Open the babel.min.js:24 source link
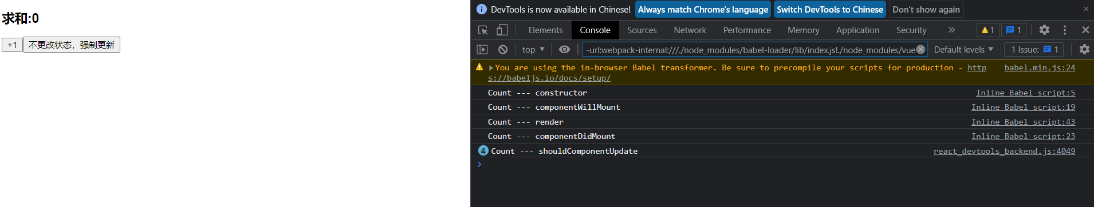Viewport: 1094px width, 207px height. tap(1040, 67)
